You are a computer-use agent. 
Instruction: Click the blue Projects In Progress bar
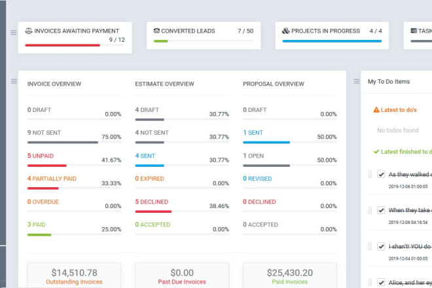pos(332,41)
